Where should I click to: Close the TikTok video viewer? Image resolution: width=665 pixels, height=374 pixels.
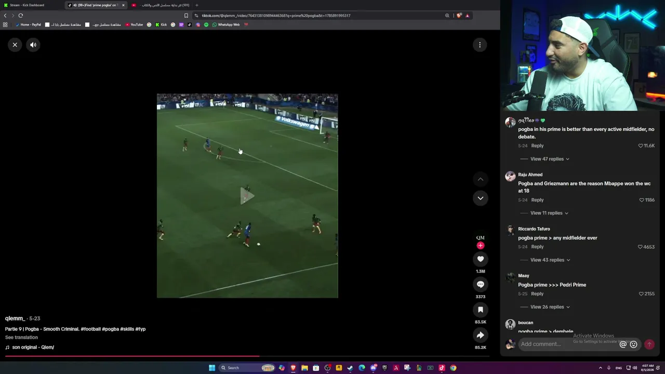point(15,45)
